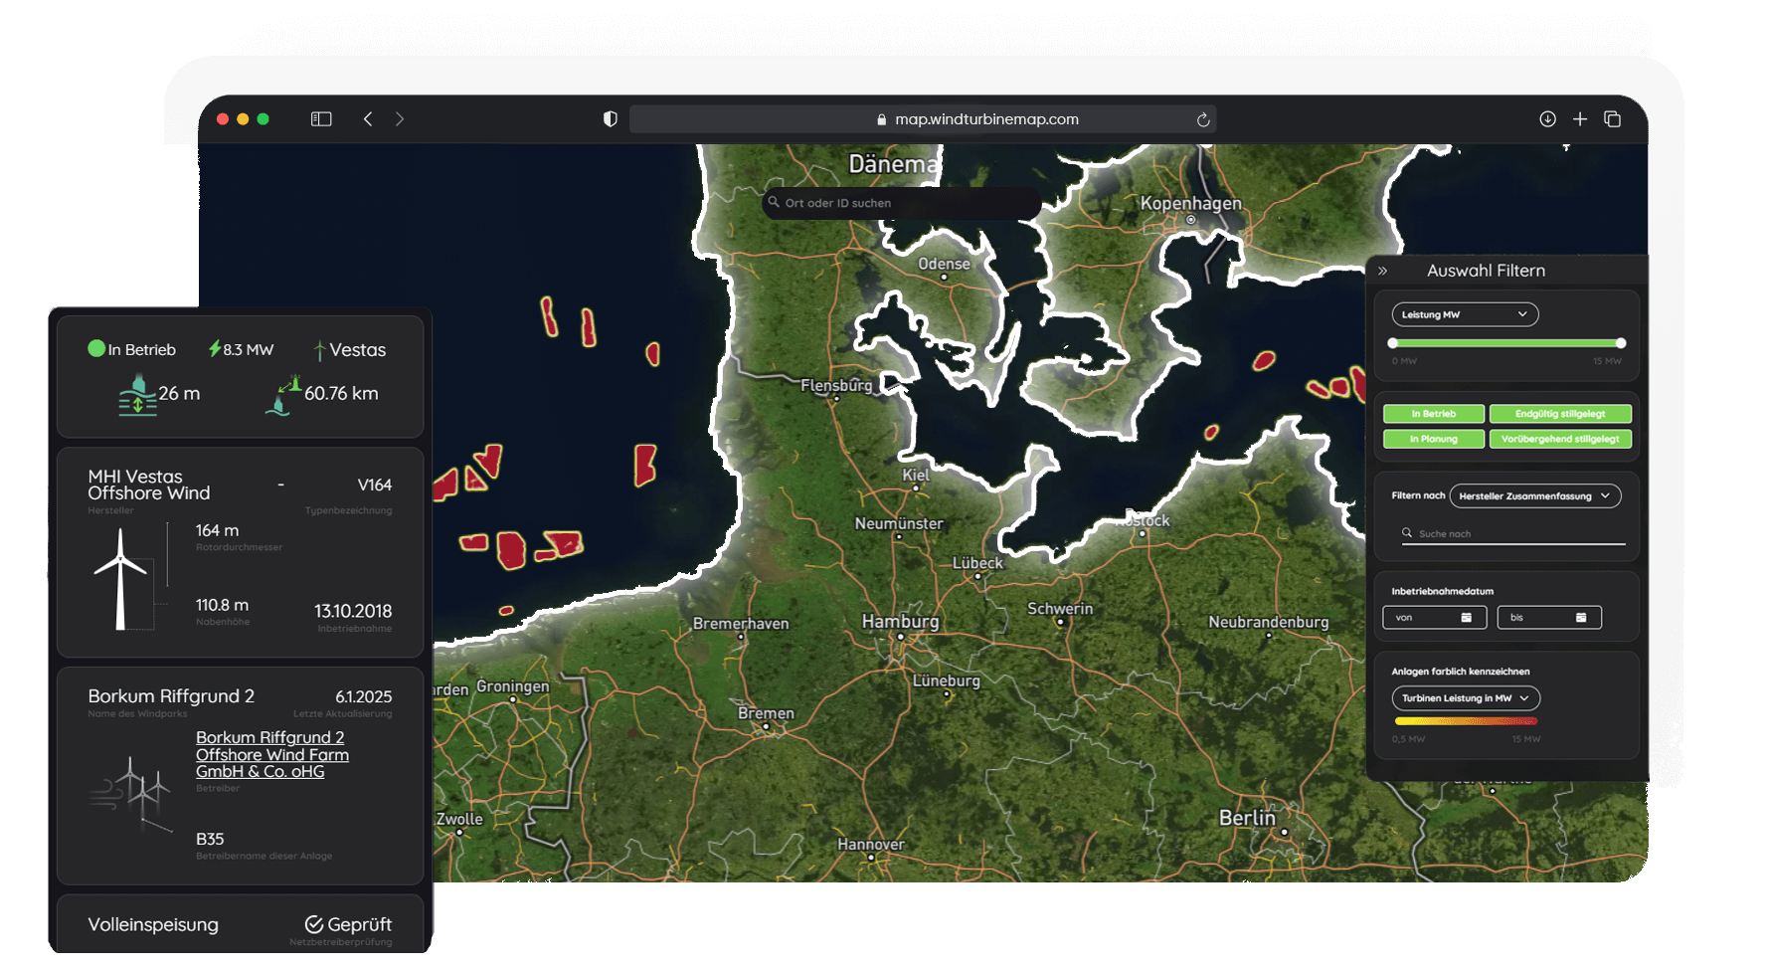The image size is (1765, 971).
Task: Click the Groningen map label
Action: point(512,685)
